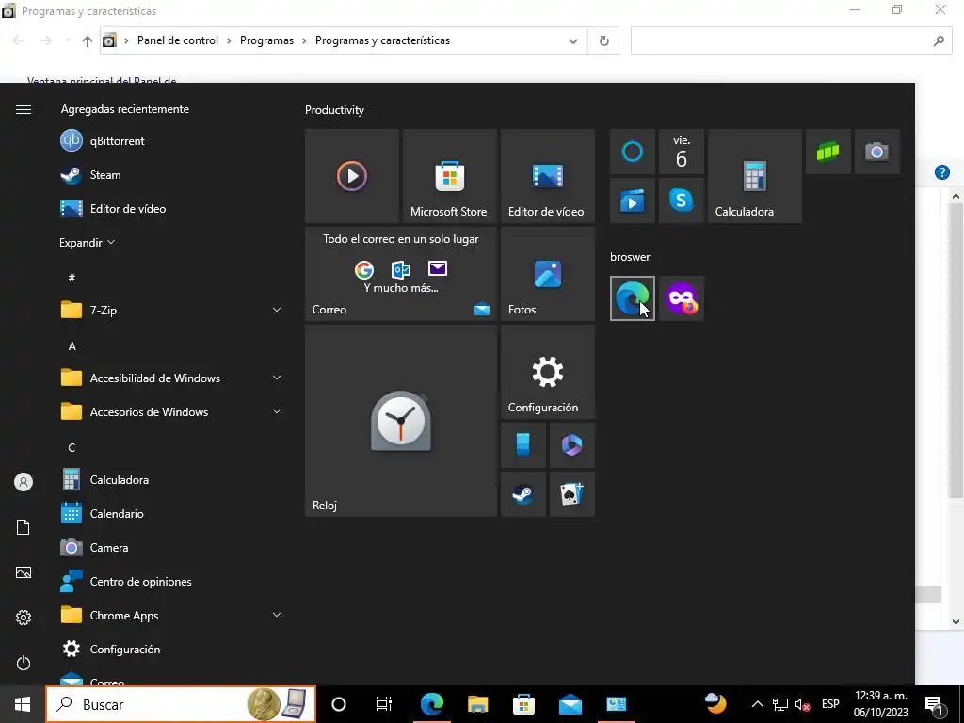Viewport: 964px width, 723px height.
Task: Open the Configuración gear tile
Action: 547,372
